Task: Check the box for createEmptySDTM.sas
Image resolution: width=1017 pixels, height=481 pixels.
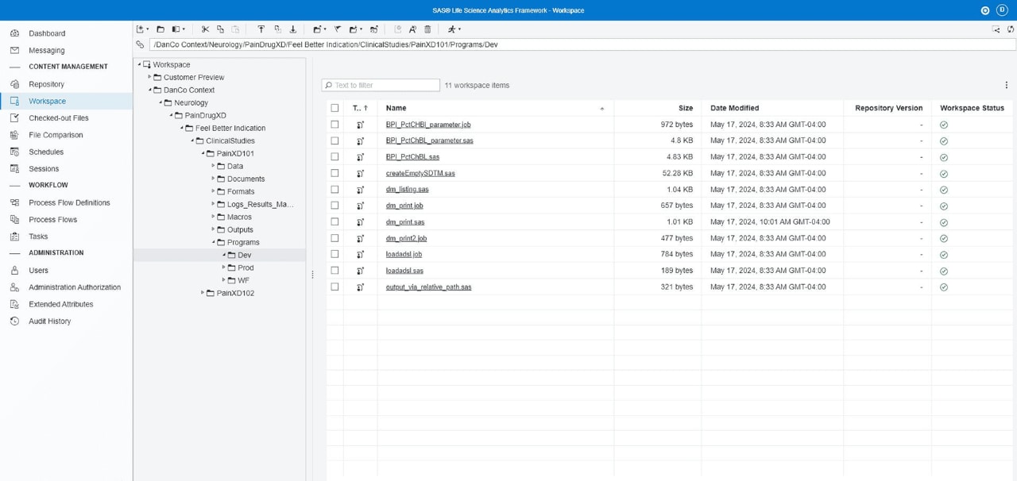Action: click(x=334, y=173)
